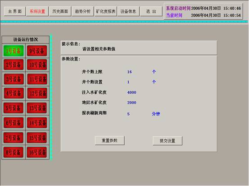Image resolution: width=249 pixels, height=186 pixels.
Task: Toggle the 2号设备 device status button
Action: 14,65
